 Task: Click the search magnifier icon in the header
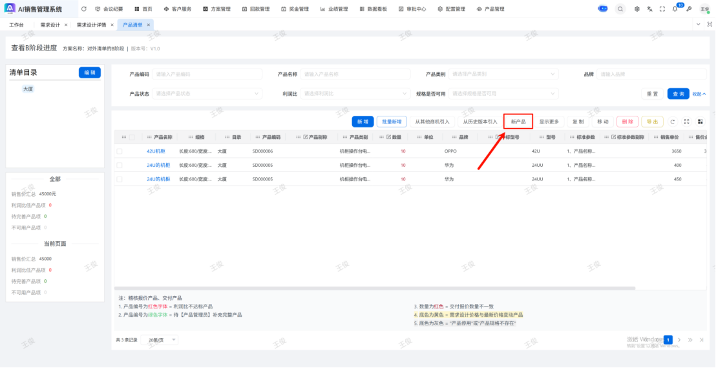click(620, 9)
